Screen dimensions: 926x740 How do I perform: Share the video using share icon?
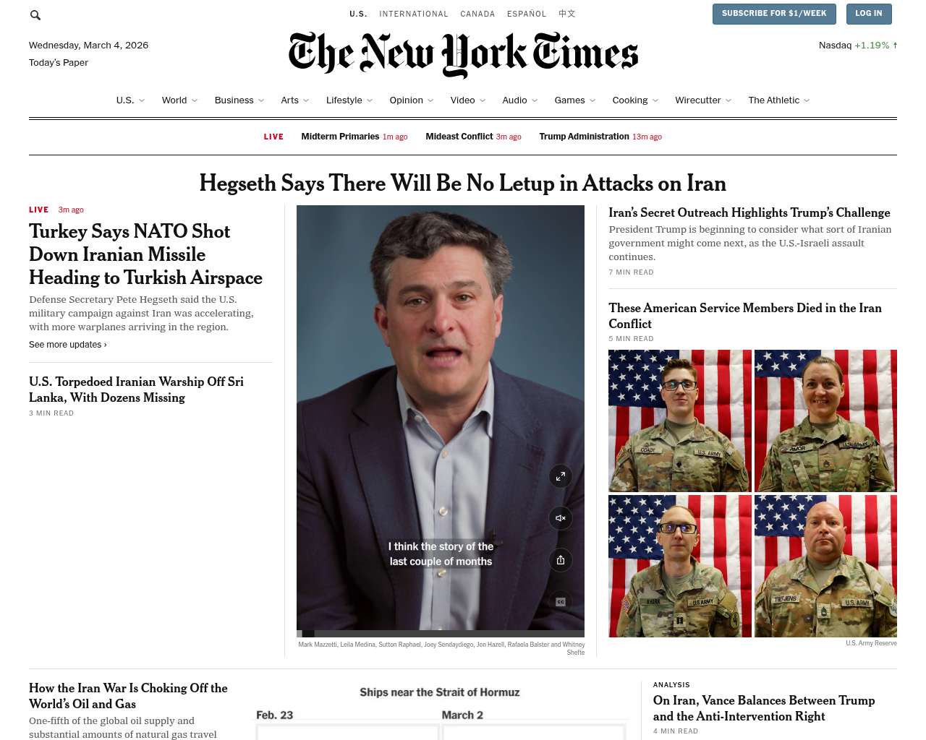coord(561,560)
